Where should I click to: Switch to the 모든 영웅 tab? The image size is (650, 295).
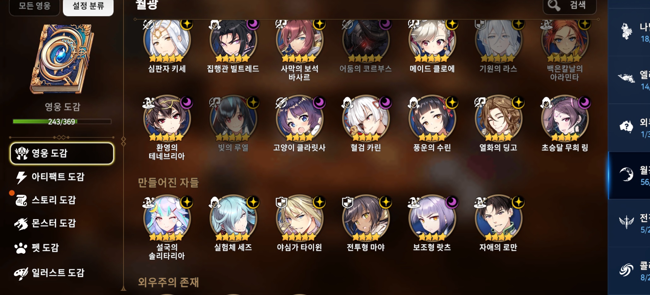tap(34, 6)
